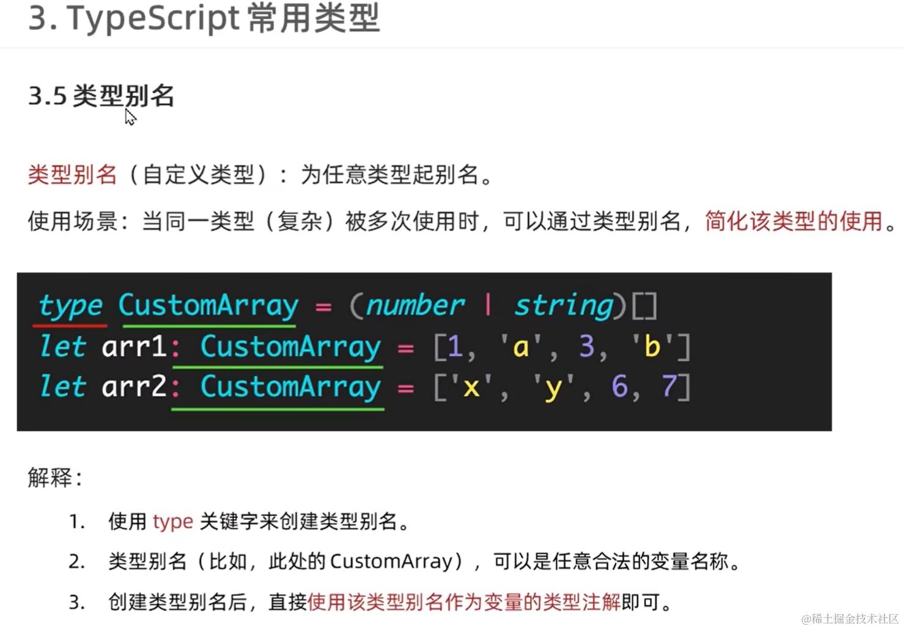Click the variable name "arr2" in code

(134, 387)
